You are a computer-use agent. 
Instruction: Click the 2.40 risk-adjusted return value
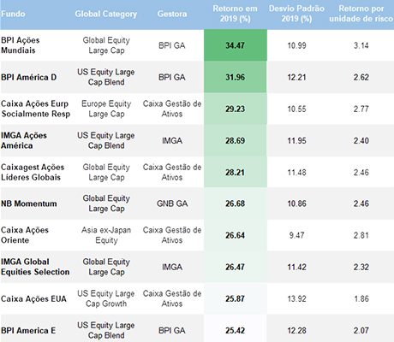361,140
